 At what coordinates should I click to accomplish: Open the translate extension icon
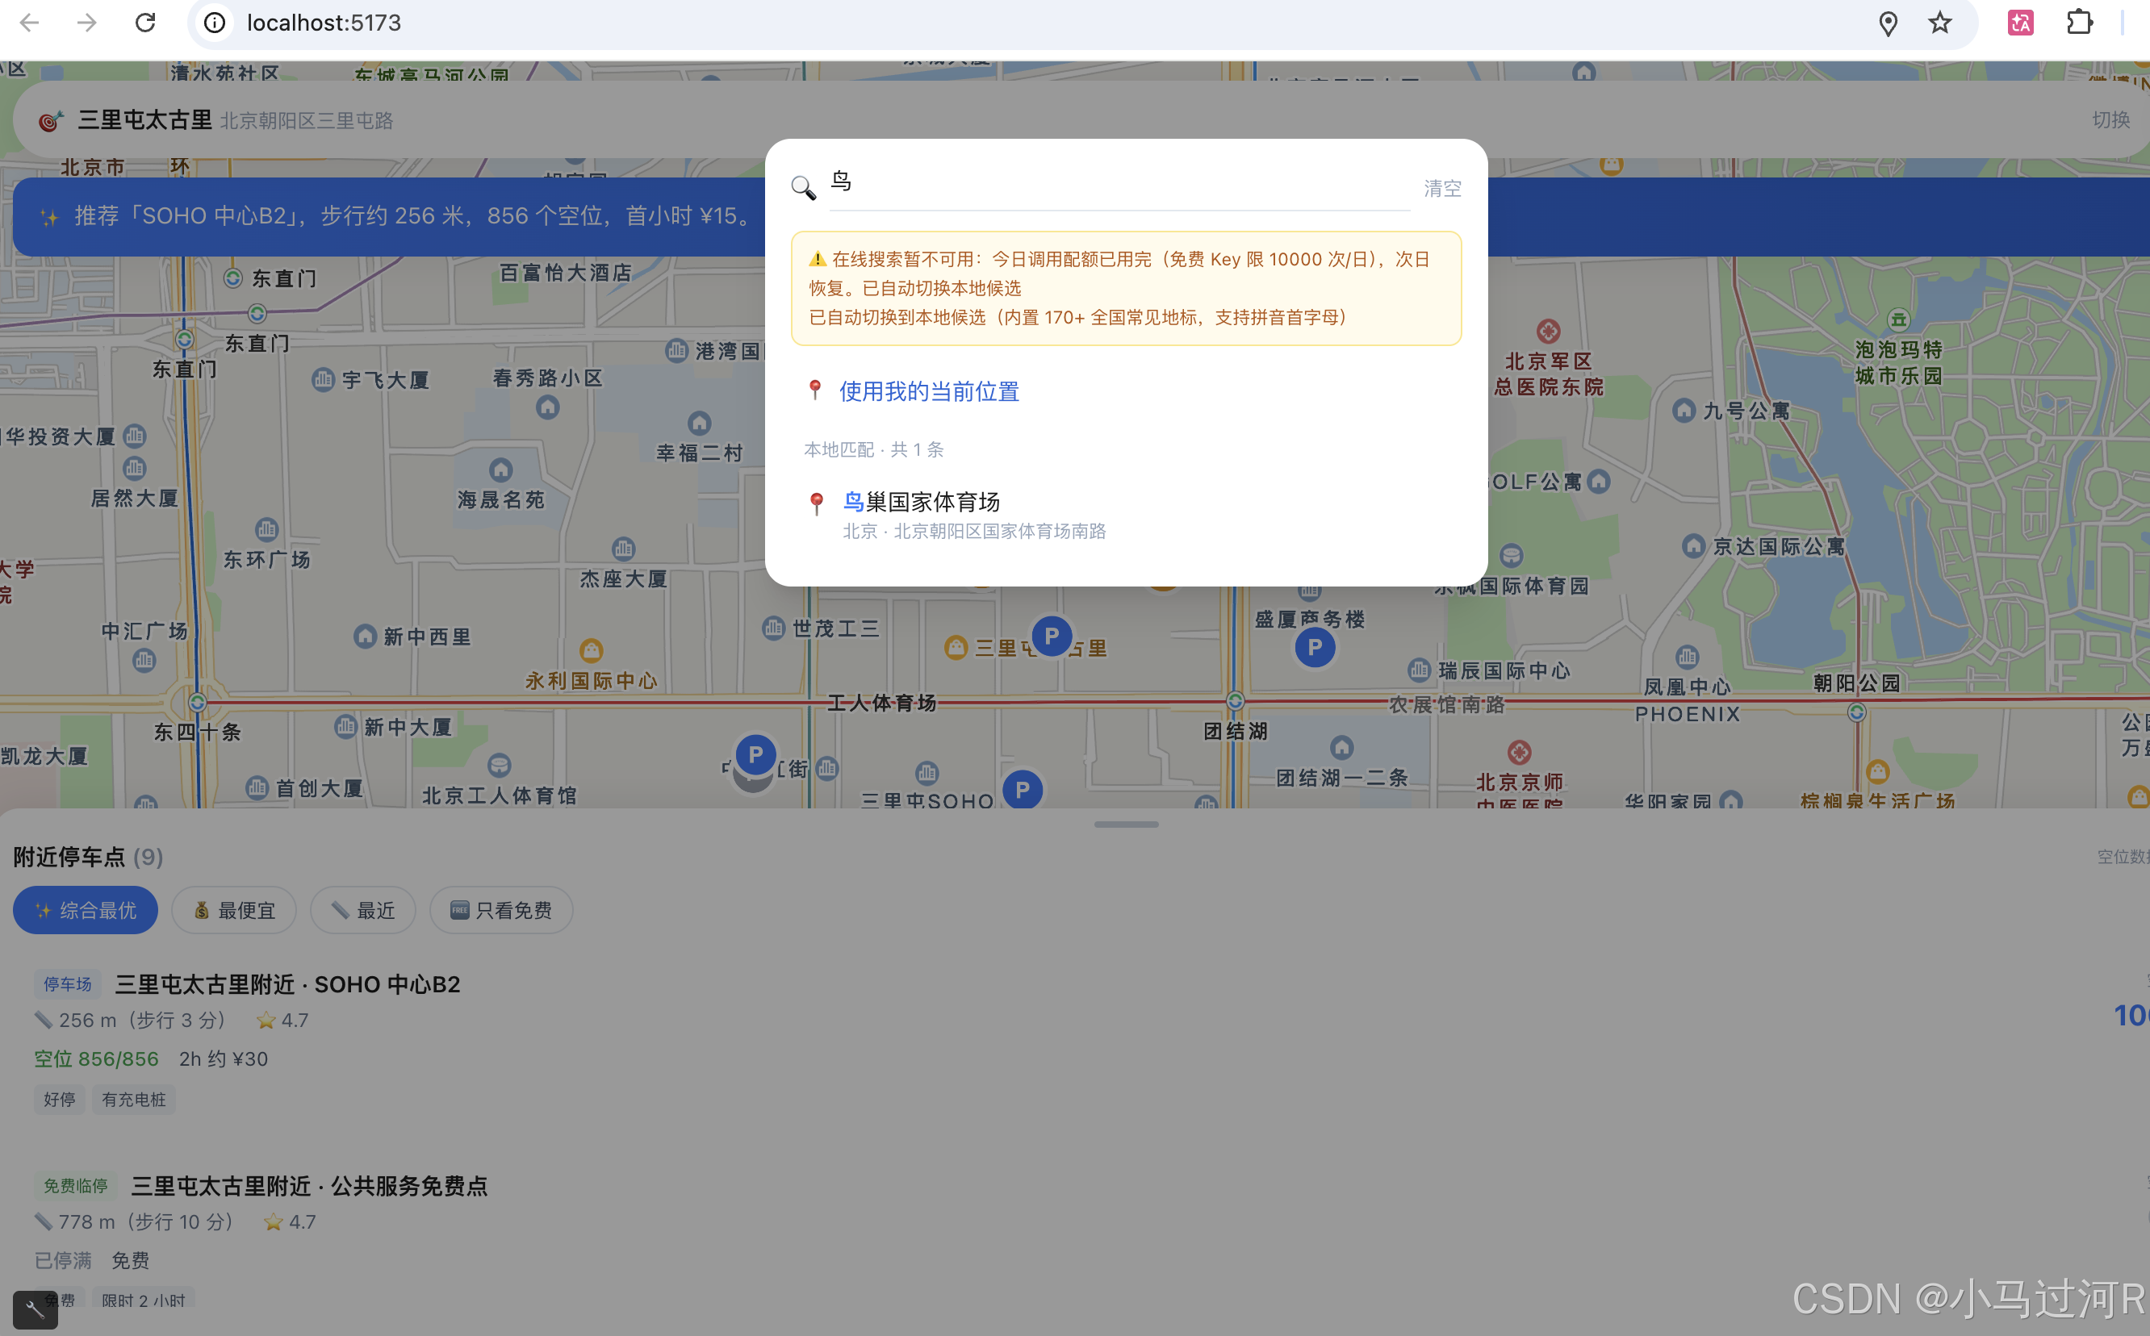[x=2020, y=23]
